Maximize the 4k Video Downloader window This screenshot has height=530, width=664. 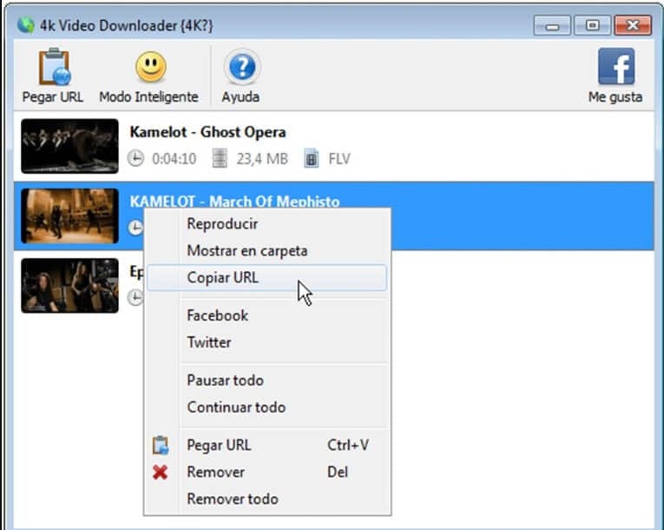592,25
